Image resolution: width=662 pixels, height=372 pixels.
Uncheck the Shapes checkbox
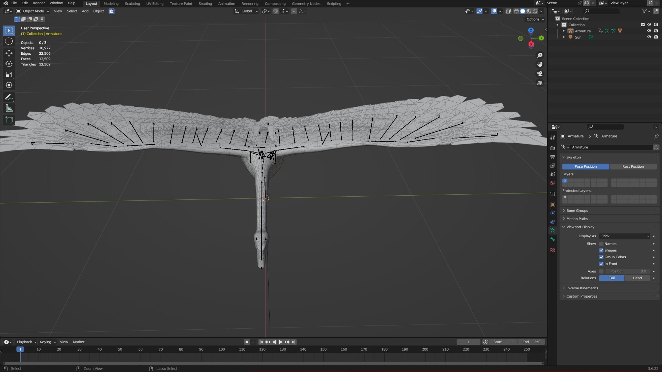click(x=601, y=250)
